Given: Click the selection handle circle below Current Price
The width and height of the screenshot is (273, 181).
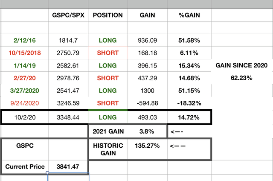Looking at the screenshot, I should click(x=47, y=173).
